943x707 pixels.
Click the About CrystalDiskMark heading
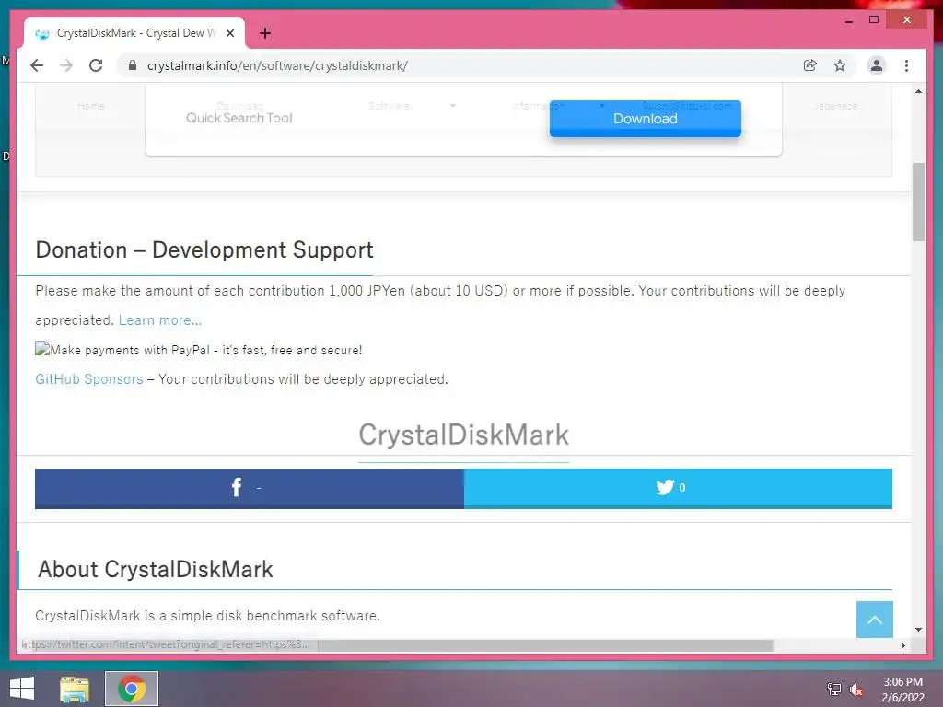click(156, 569)
